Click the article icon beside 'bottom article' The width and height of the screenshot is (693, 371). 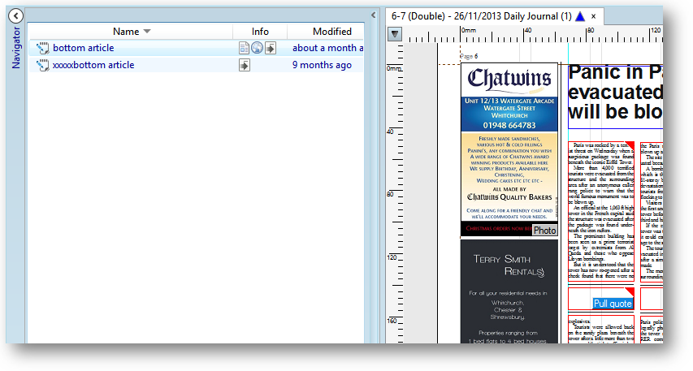pos(43,48)
